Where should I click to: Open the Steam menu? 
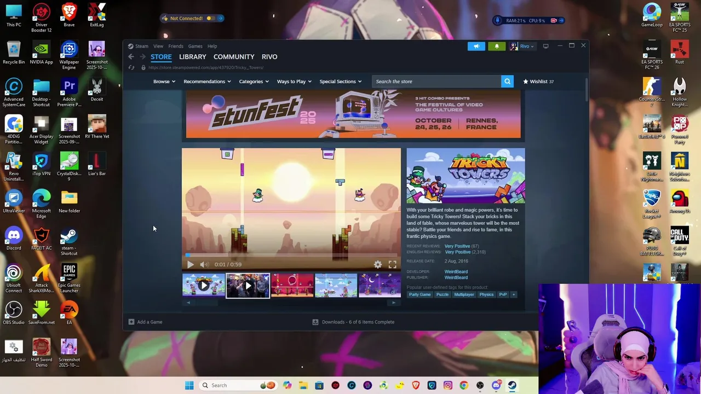tap(141, 46)
